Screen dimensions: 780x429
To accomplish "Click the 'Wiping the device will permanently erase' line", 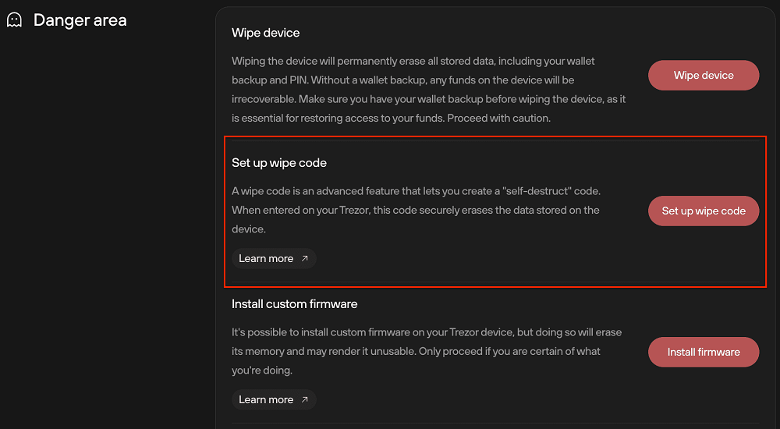I will (413, 61).
